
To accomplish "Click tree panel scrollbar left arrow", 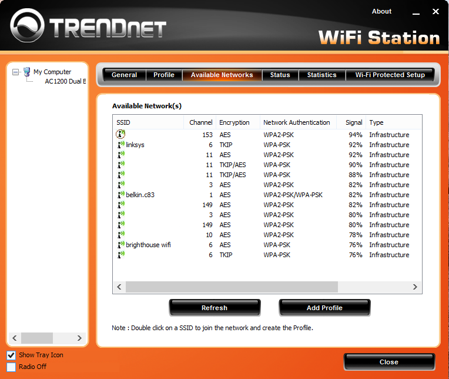I will tap(15, 338).
